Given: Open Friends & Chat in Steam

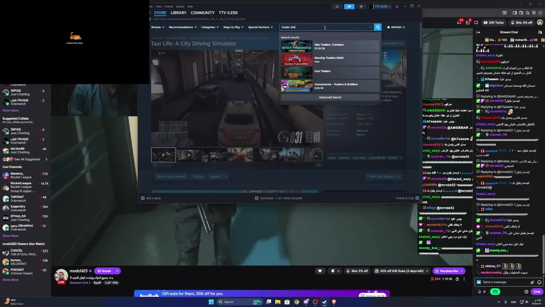Looking at the screenshot, I should coord(407,198).
